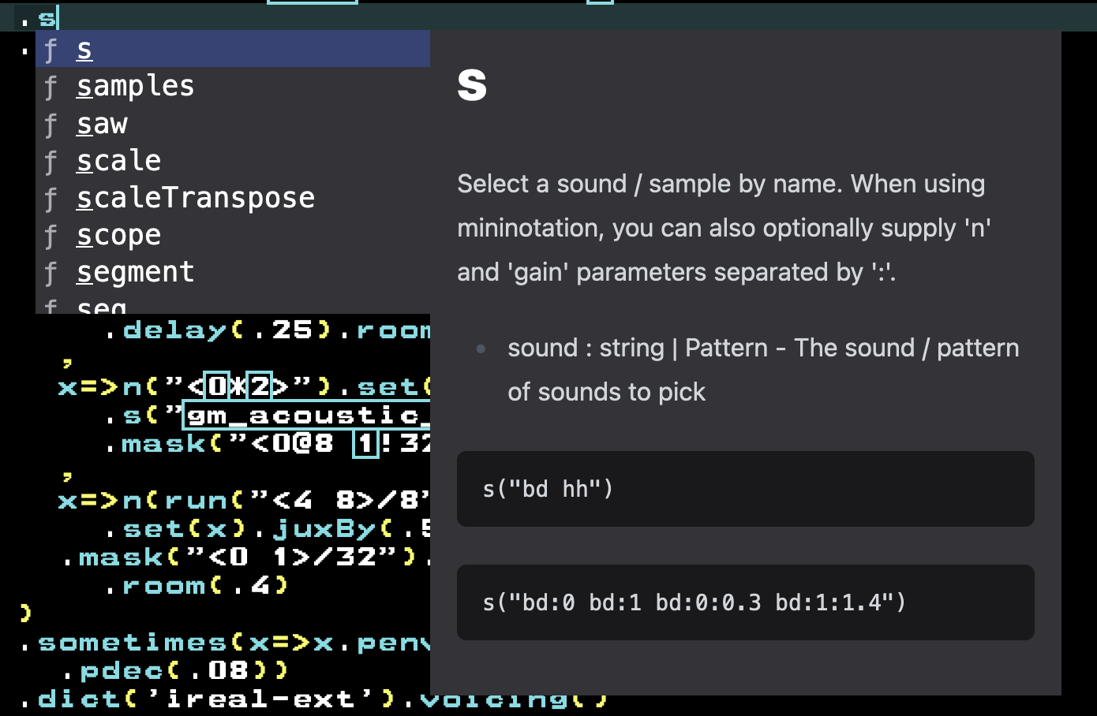Select the scope completion entry
This screenshot has height=716, width=1097.
[x=119, y=235]
